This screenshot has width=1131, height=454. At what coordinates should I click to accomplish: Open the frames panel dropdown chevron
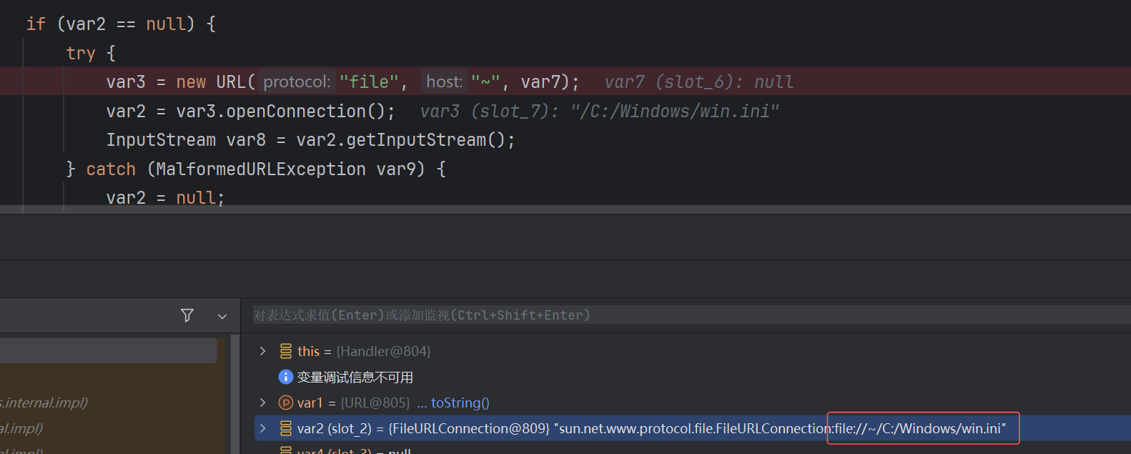click(222, 316)
